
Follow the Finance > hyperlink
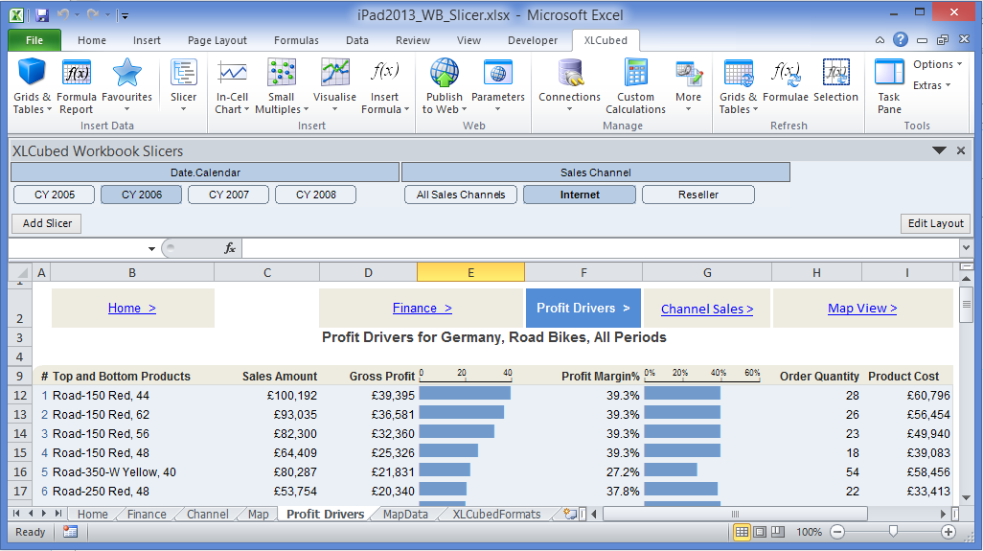tap(422, 308)
